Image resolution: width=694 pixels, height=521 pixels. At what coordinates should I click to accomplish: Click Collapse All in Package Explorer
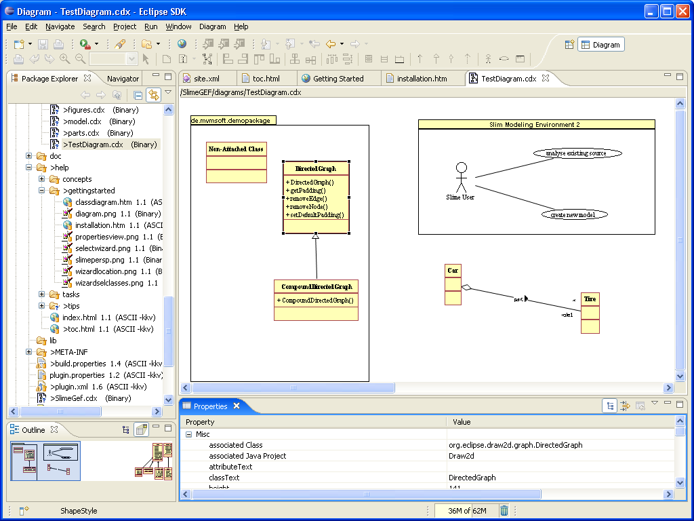pyautogui.click(x=138, y=95)
